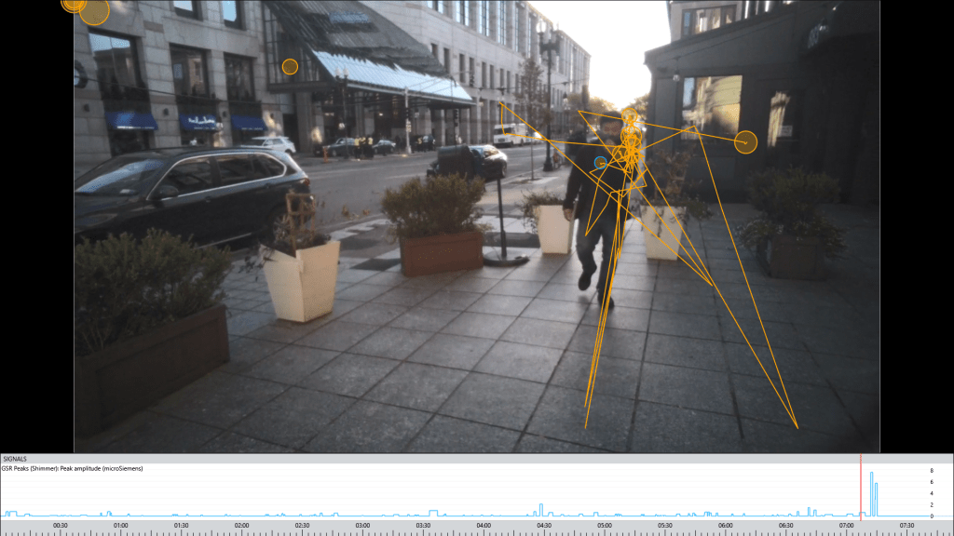This screenshot has width=954, height=536.
Task: Go to 06:00 timestamp on timeline
Action: tap(726, 526)
